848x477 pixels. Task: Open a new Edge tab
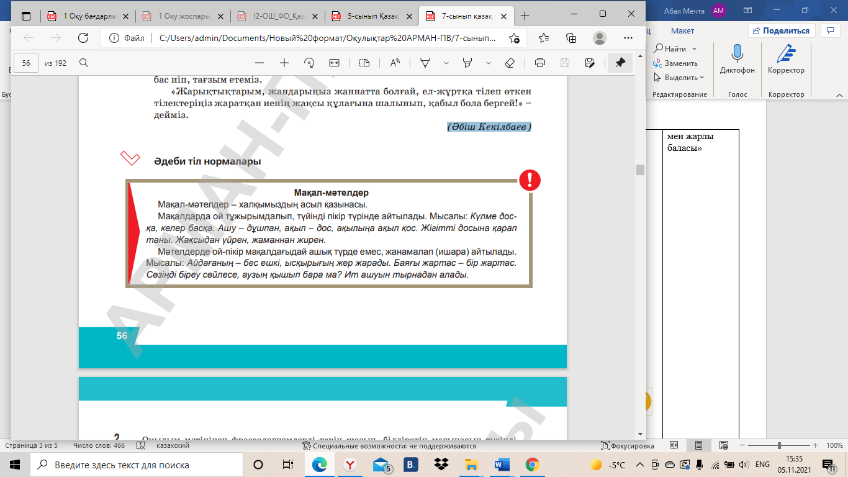point(525,16)
